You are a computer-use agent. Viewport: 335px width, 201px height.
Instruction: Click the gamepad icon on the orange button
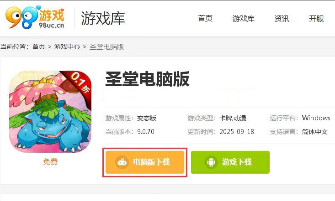(122, 162)
